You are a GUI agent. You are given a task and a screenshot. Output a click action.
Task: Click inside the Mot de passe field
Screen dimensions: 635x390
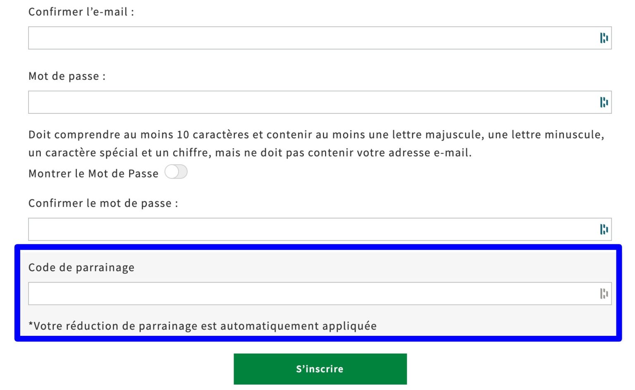(289, 102)
